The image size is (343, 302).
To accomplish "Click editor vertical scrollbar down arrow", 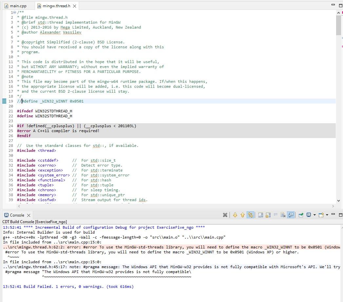I will click(338, 200).
